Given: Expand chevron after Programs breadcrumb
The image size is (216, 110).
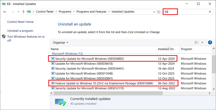Looking at the screenshot, I should coord(74,12).
